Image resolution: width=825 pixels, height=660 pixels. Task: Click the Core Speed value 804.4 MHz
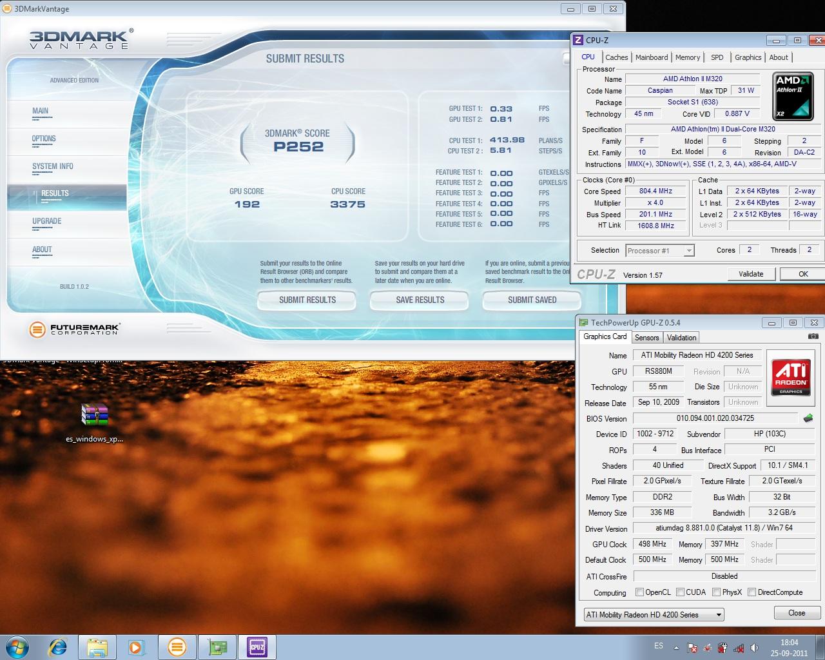pos(655,191)
